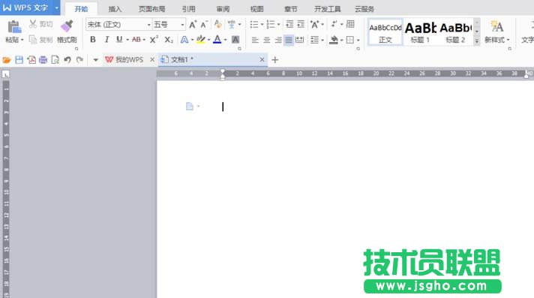
Task: Toggle justify alignment
Action: tap(289, 41)
